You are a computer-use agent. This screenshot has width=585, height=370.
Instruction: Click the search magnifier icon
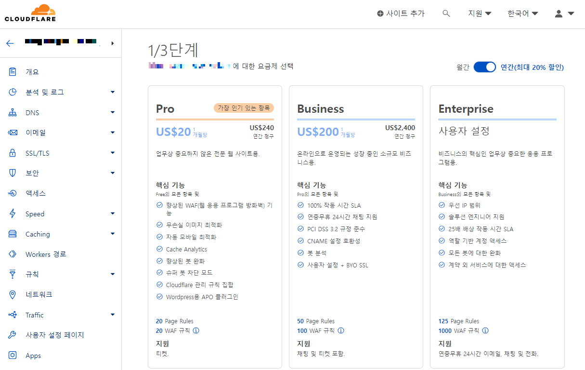coord(446,13)
